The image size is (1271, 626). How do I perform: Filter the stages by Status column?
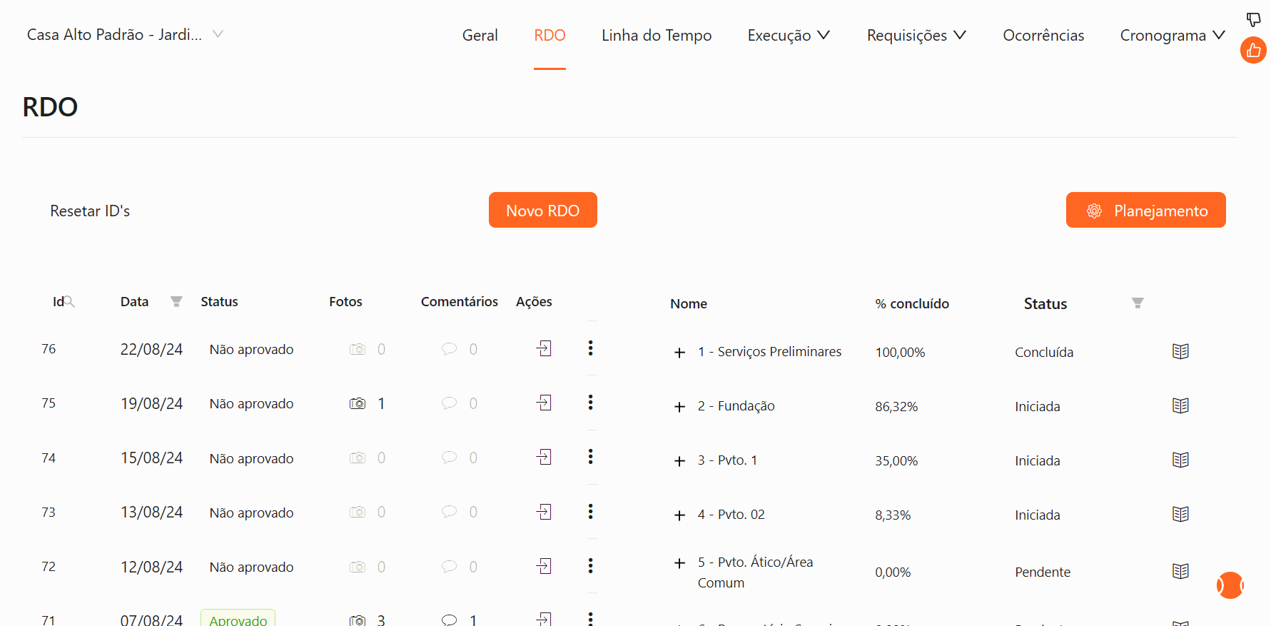click(x=1138, y=303)
